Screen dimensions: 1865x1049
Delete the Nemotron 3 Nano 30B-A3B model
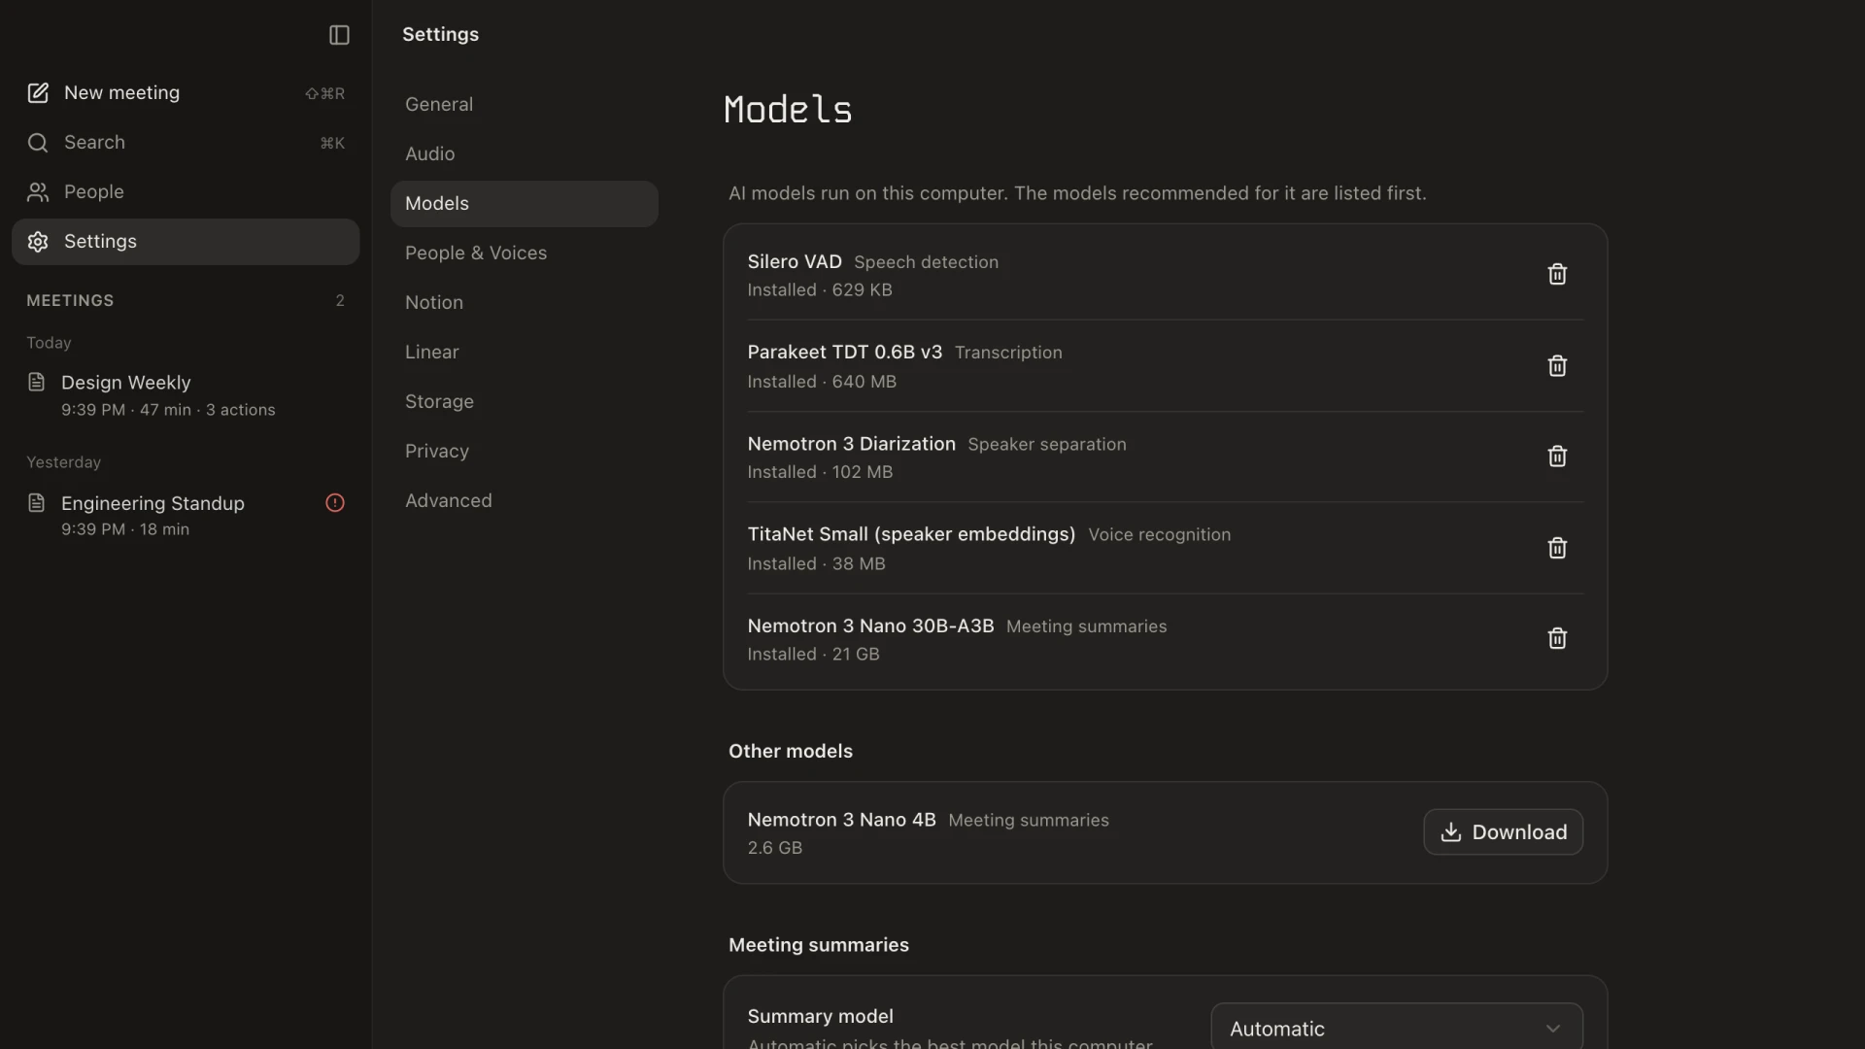1557,638
